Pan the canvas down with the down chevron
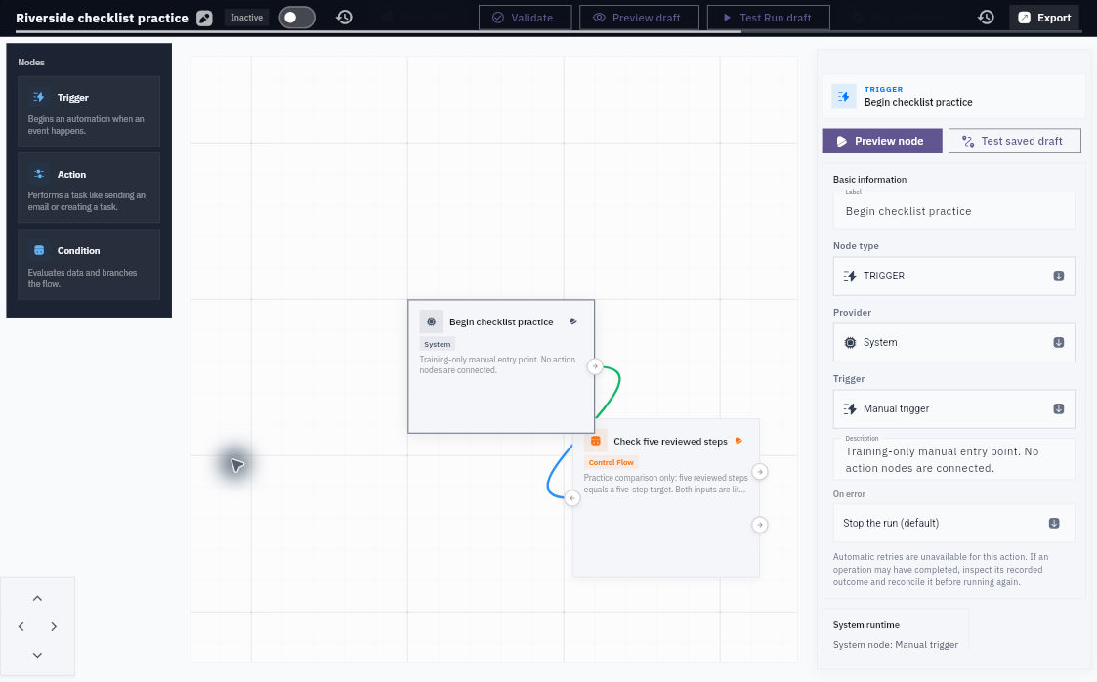1097x682 pixels. point(38,656)
